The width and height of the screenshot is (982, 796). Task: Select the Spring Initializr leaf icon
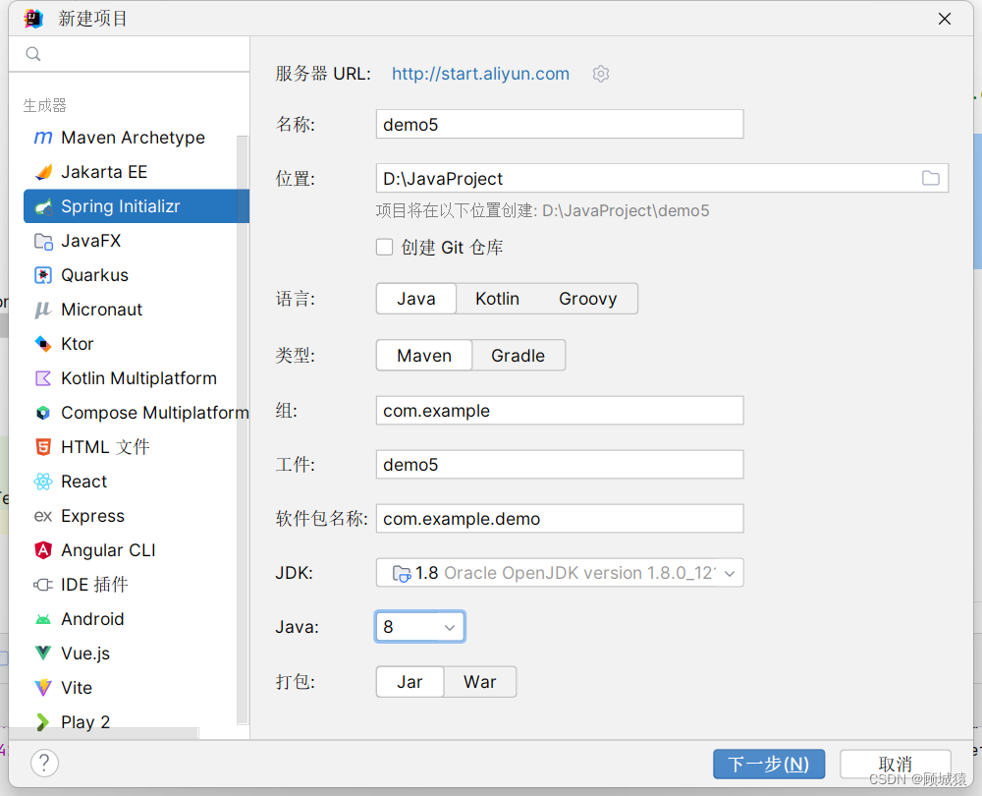[42, 206]
